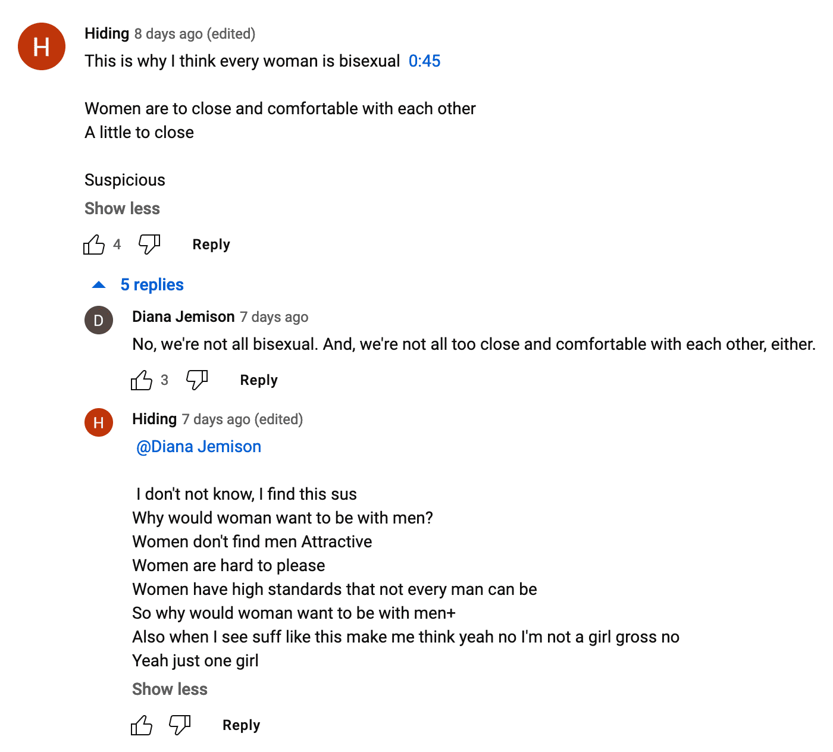Viewport: 833px width, 752px height.
Task: Open Diana Jemison's channel name
Action: click(x=183, y=317)
